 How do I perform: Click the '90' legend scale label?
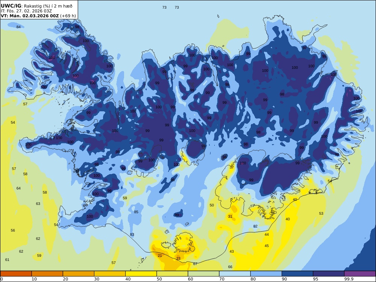click(x=284, y=279)
